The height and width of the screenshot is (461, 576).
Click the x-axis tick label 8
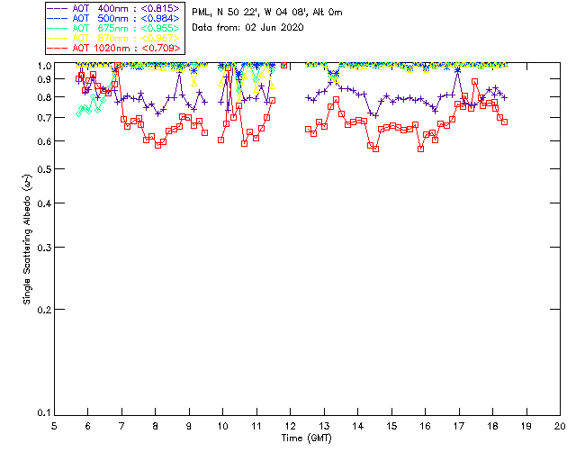click(x=155, y=426)
